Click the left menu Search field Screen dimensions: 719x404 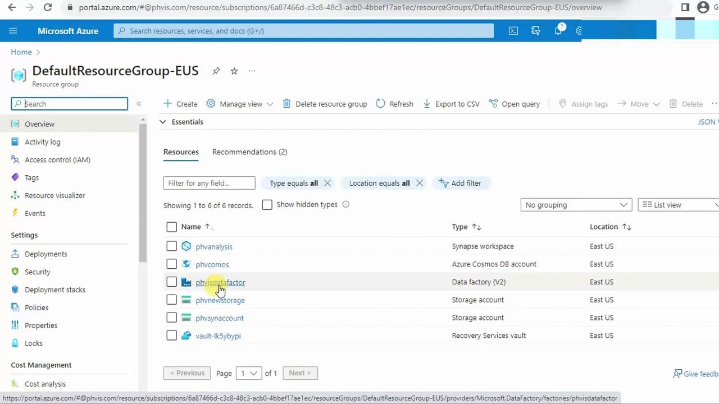point(70,104)
